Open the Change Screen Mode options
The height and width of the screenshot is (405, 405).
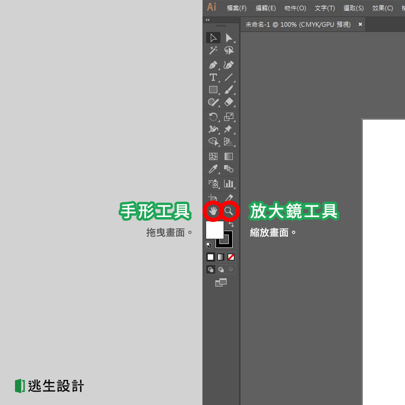[221, 283]
